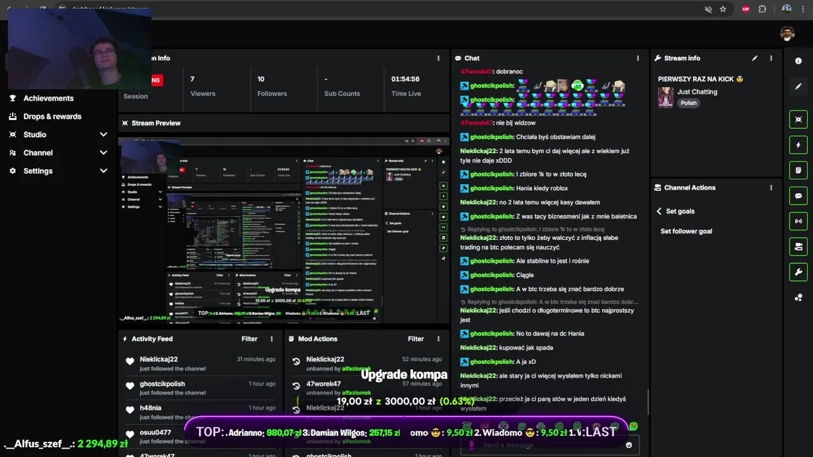813x457 pixels.
Task: Toggle Channel Actions panel button
Action: click(798, 247)
